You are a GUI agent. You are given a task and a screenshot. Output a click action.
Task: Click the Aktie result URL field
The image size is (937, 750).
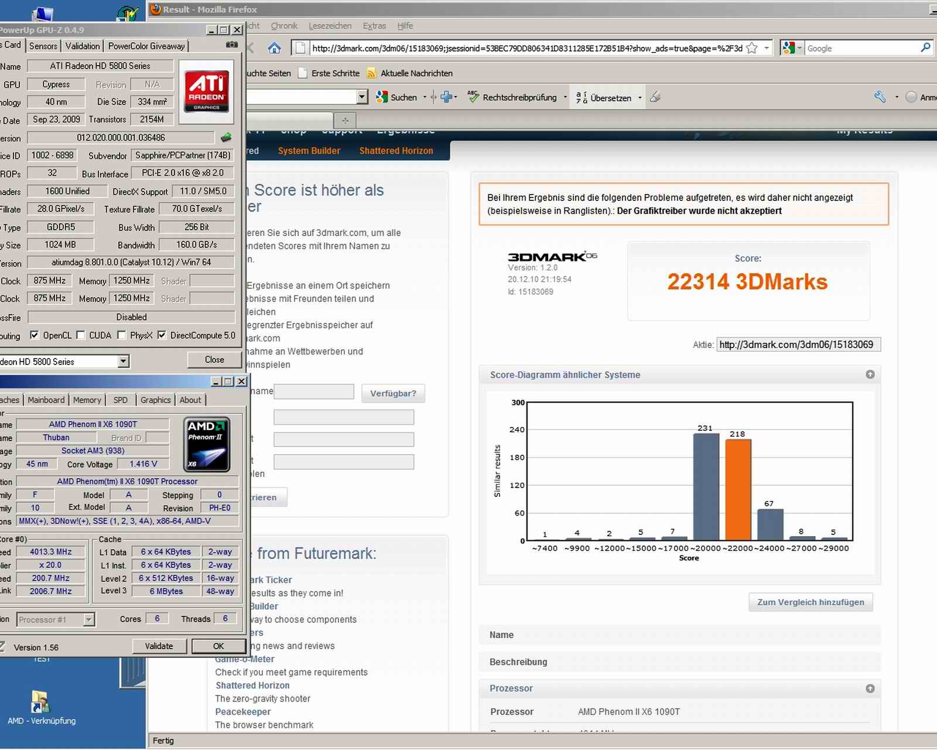coord(798,345)
